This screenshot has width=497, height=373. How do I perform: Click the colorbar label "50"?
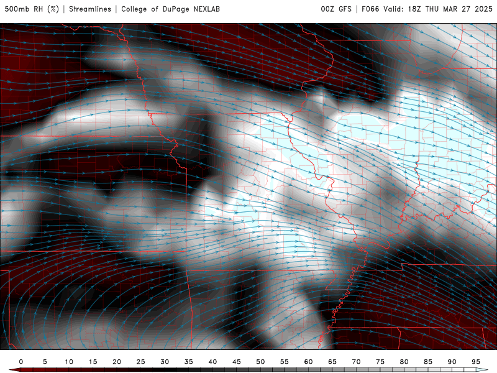260,362
